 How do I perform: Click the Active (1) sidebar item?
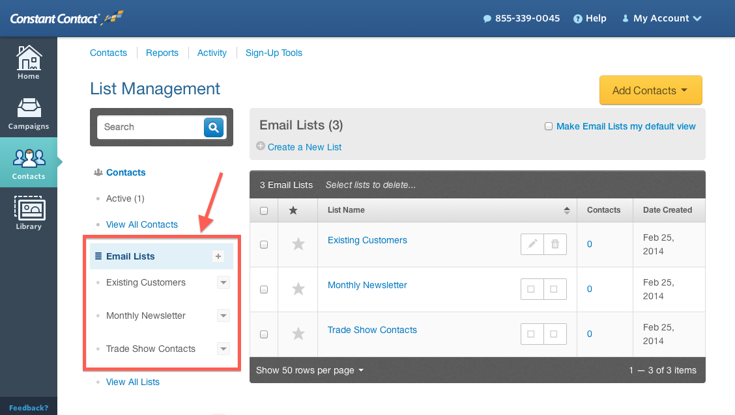coord(125,199)
